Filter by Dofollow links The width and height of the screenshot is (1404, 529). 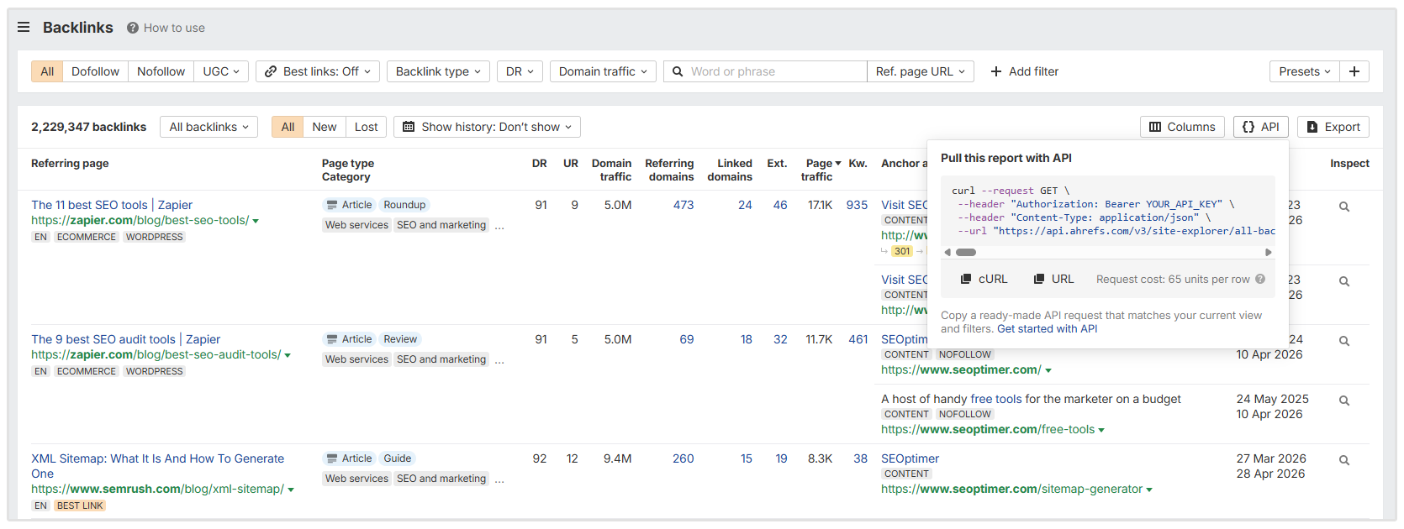click(95, 71)
